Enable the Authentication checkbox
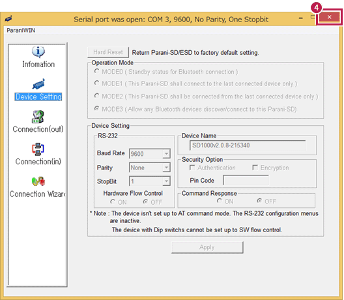Image resolution: width=344 pixels, height=300 pixels. [x=192, y=168]
